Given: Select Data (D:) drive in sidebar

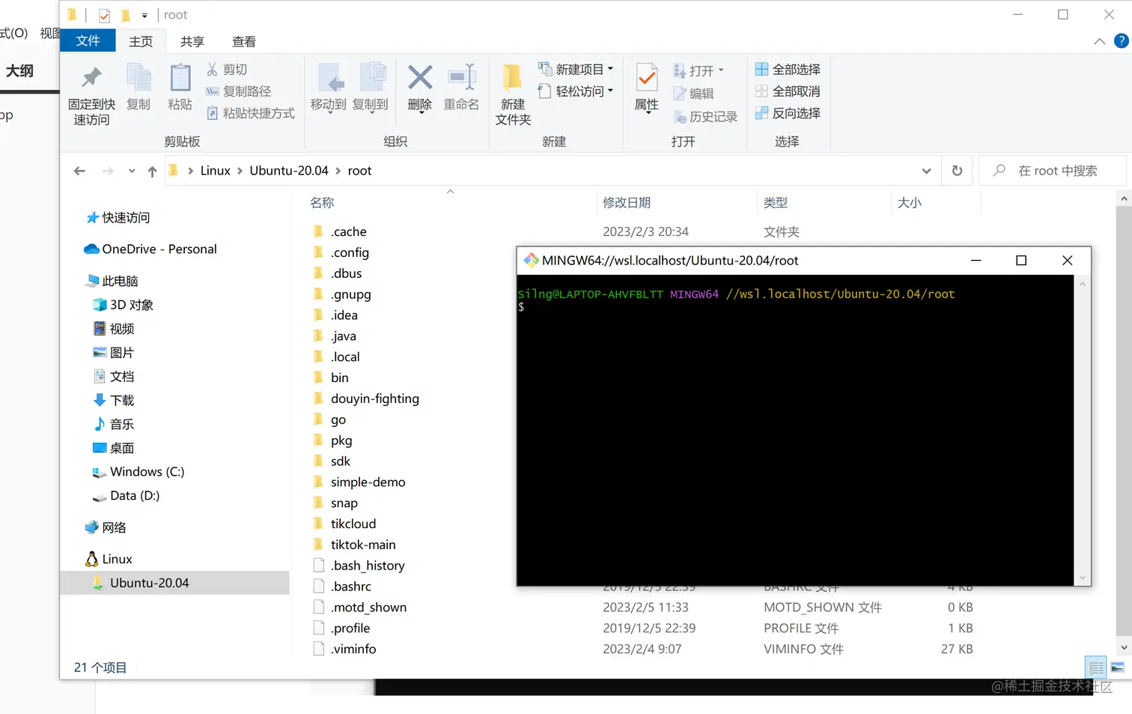Looking at the screenshot, I should [x=126, y=496].
